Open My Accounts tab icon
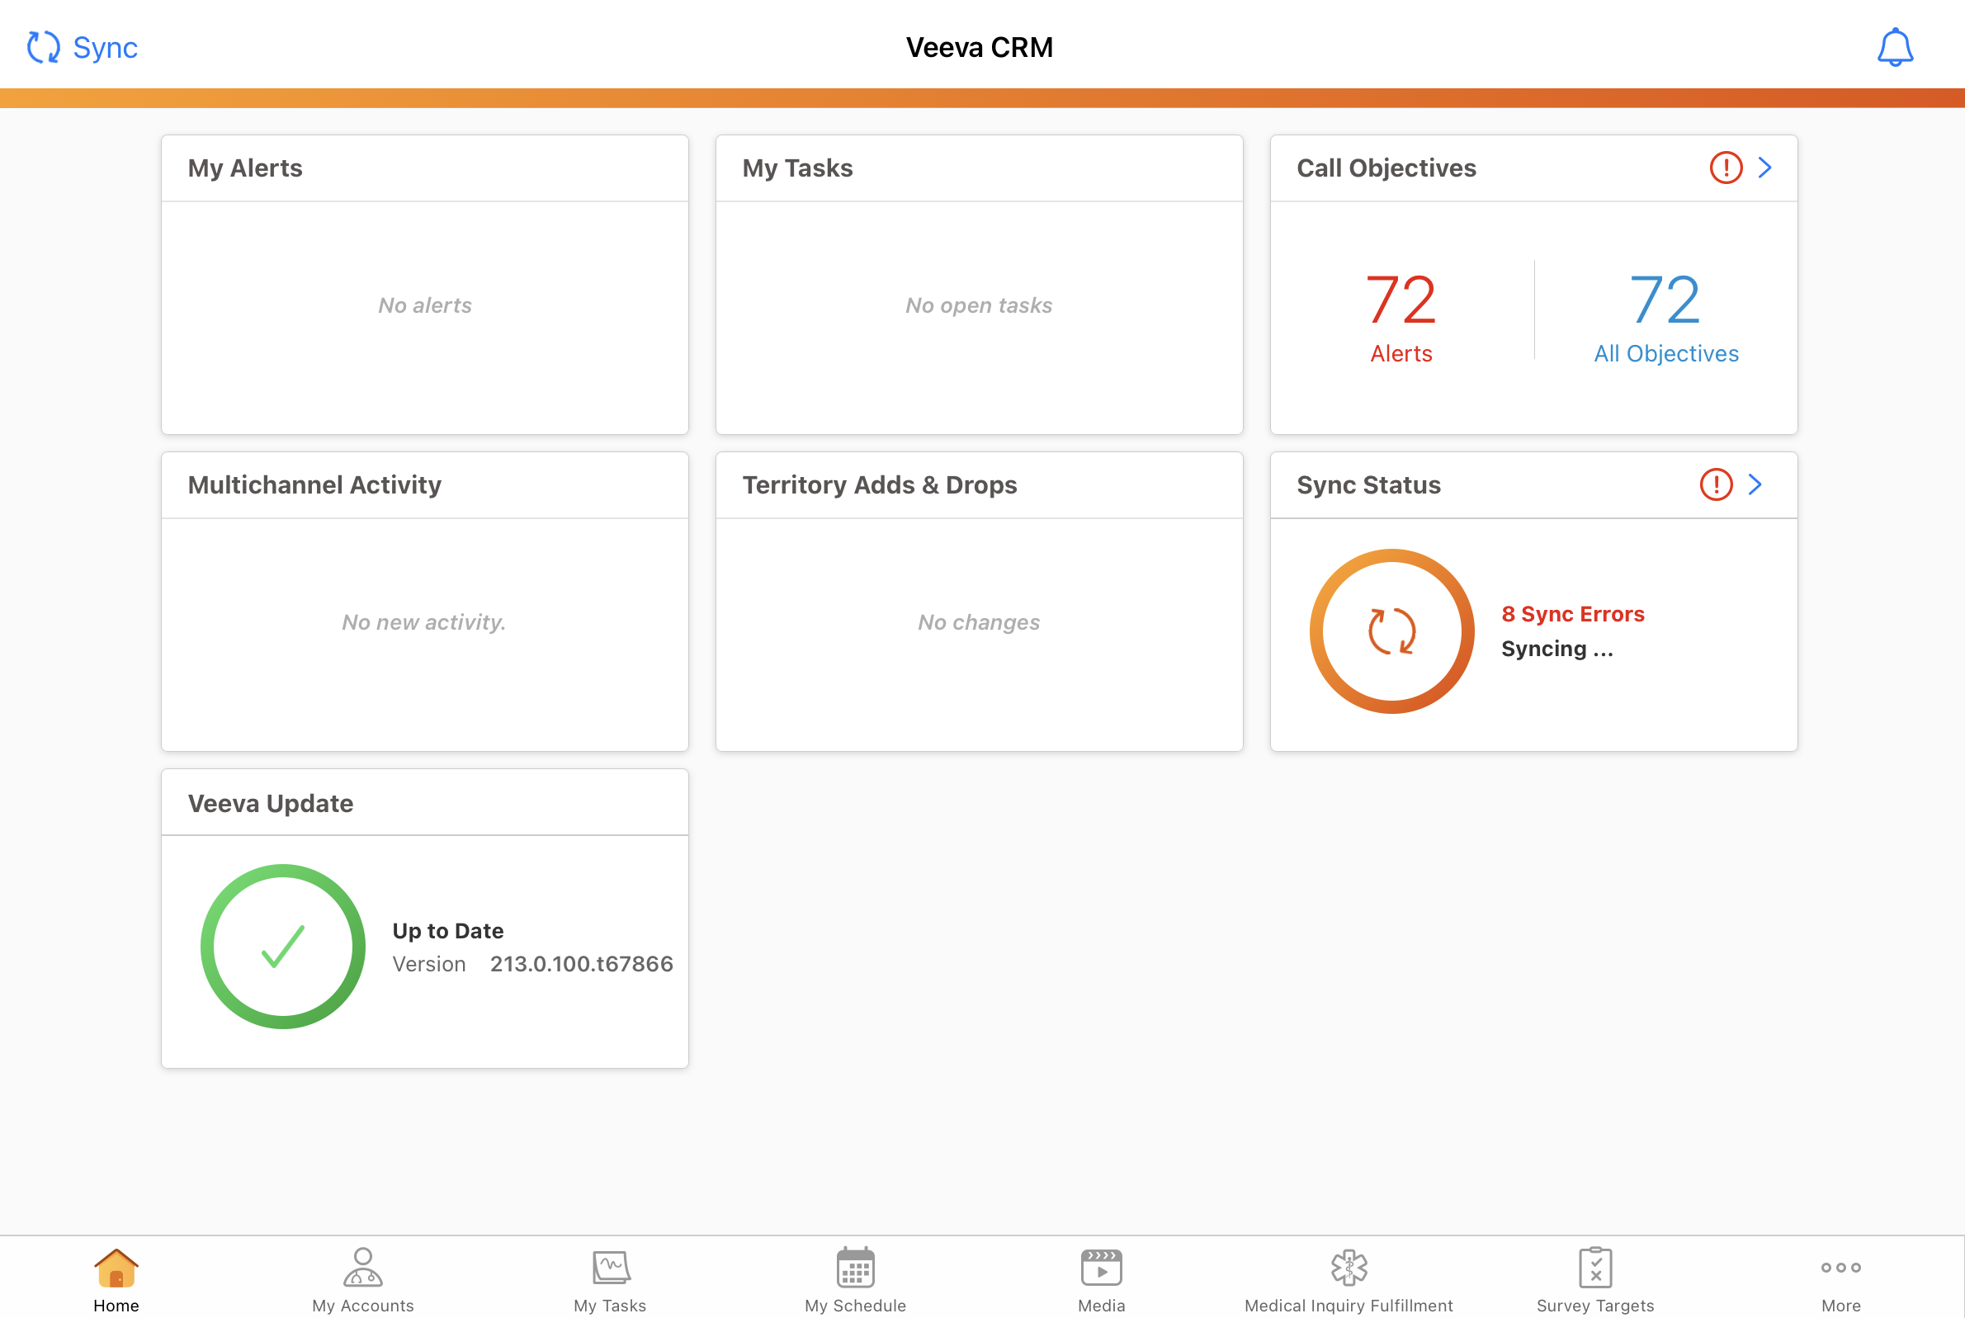The image size is (1965, 1318). [362, 1267]
